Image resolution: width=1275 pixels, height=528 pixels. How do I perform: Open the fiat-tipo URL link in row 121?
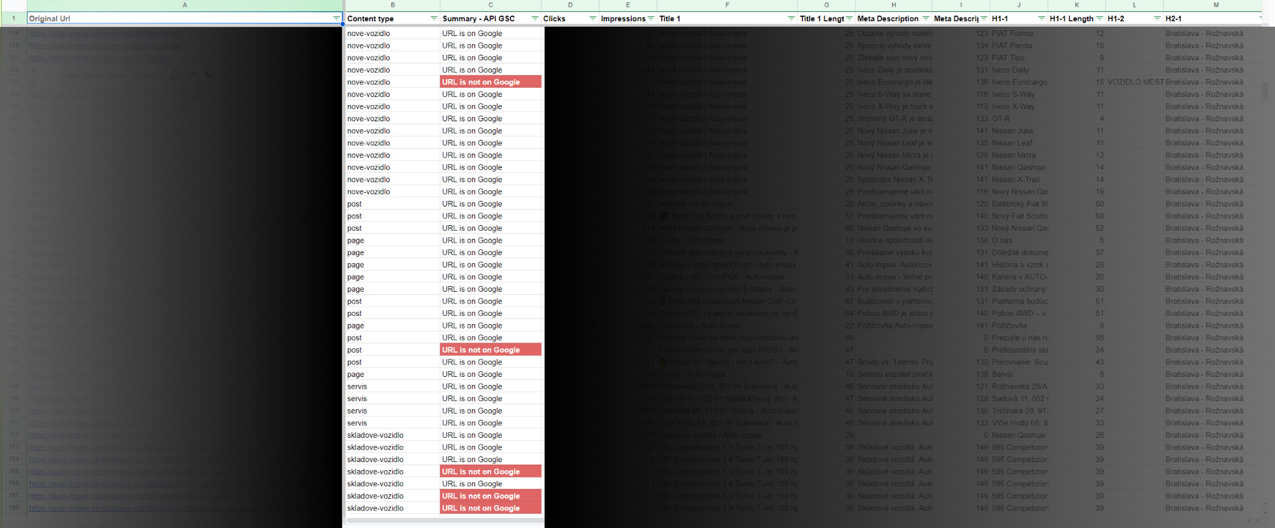101,58
